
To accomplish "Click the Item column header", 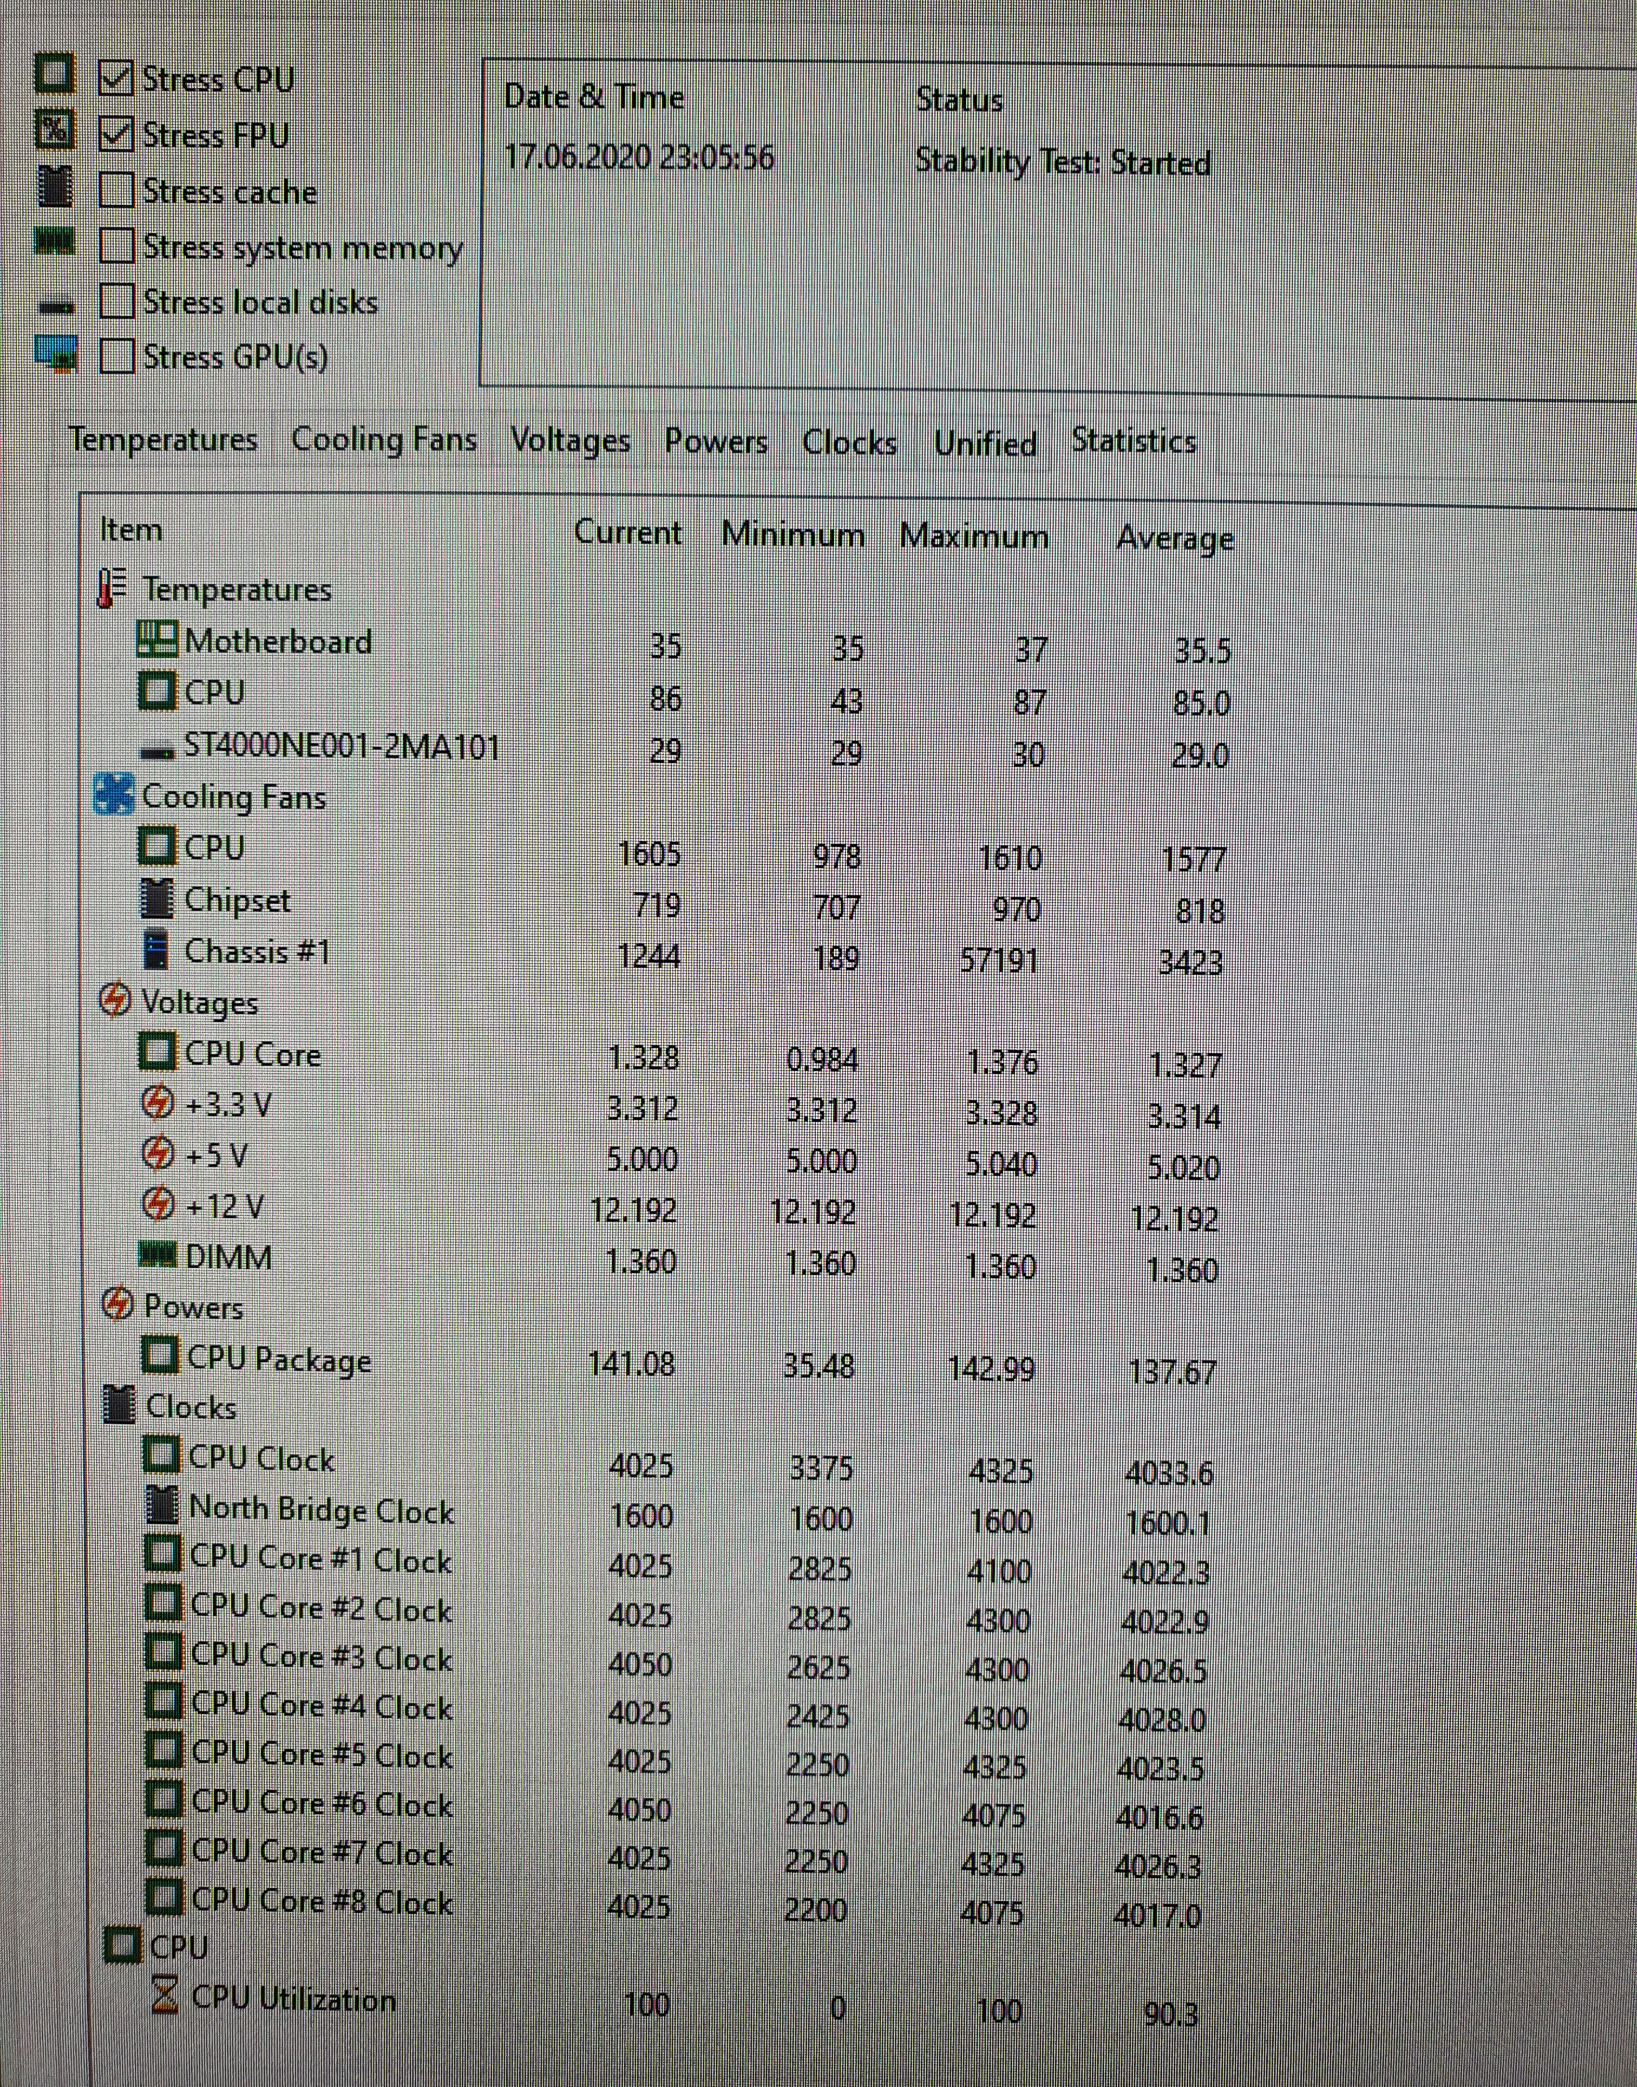I will 130,529.
